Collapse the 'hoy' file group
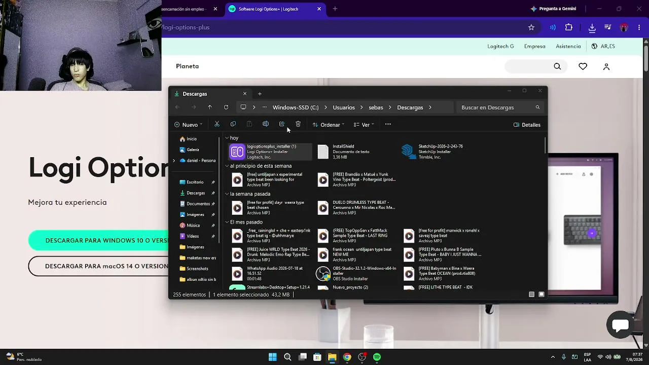The height and width of the screenshot is (365, 649). click(227, 138)
